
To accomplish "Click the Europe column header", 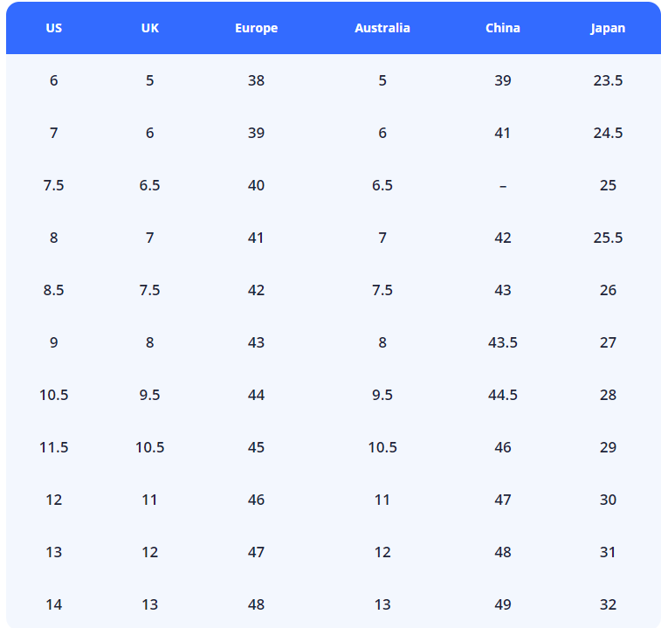I will (256, 28).
